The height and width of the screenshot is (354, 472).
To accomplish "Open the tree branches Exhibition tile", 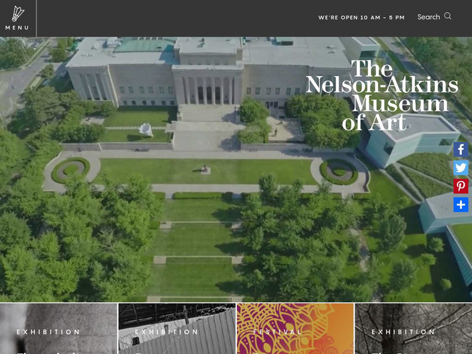I will [414, 329].
